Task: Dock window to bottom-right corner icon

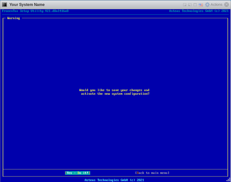Action: (184, 5)
